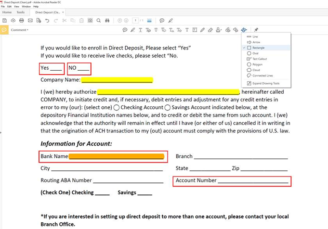Open the Window menu
Image resolution: width=328 pixels, height=229 pixels.
point(26,6)
